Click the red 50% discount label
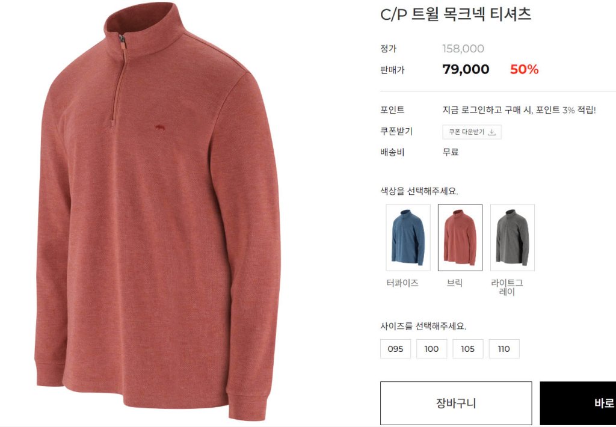The height and width of the screenshot is (427, 616). (x=524, y=70)
